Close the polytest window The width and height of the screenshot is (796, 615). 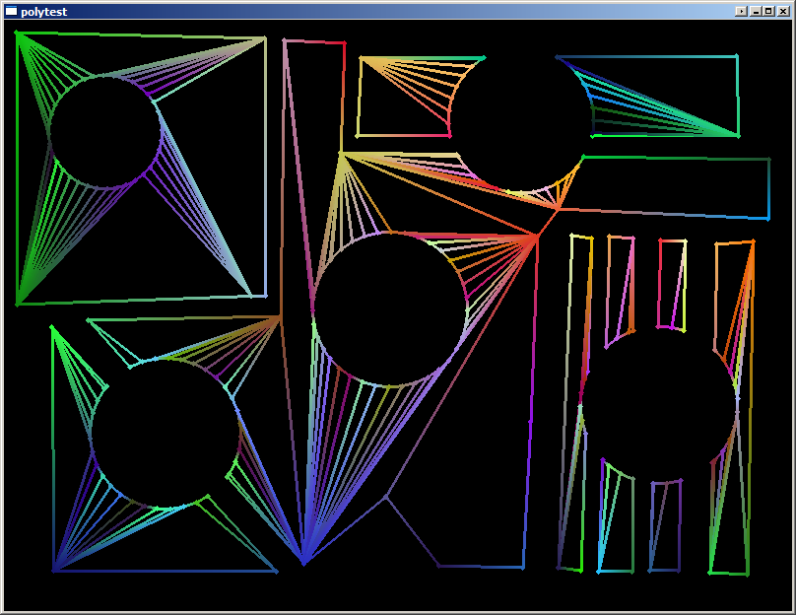click(783, 11)
